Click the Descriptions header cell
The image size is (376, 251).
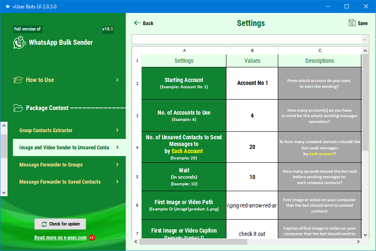pos(320,61)
